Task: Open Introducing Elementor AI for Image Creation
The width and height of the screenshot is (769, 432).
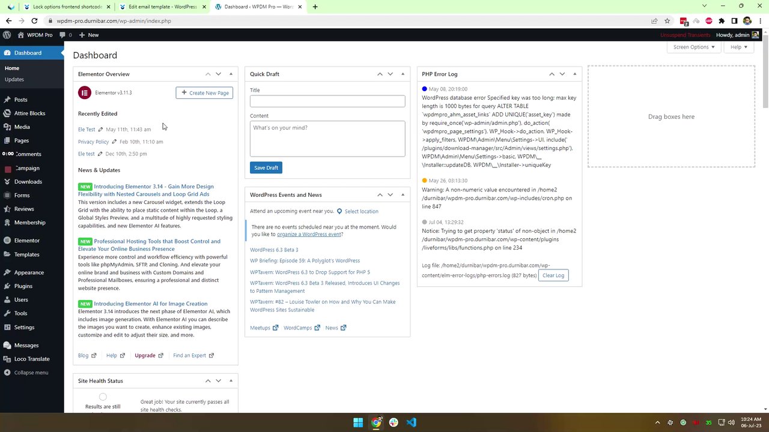Action: (x=151, y=304)
